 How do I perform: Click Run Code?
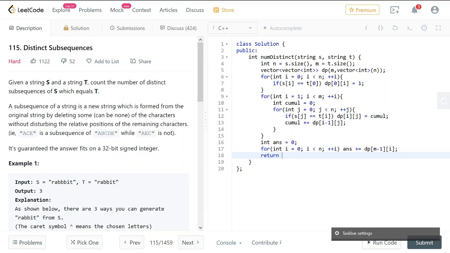(x=382, y=242)
